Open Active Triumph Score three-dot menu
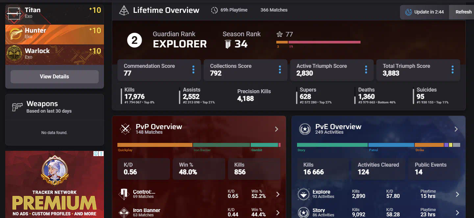The width and height of the screenshot is (474, 218). tap(366, 69)
